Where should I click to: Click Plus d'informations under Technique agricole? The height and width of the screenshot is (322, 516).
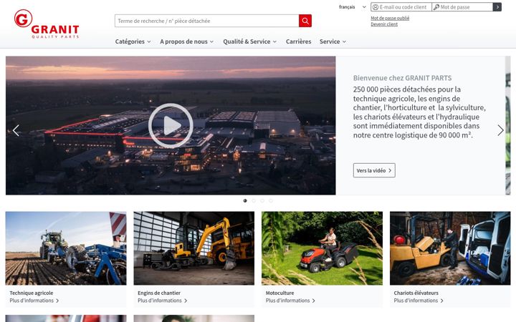[34, 301]
